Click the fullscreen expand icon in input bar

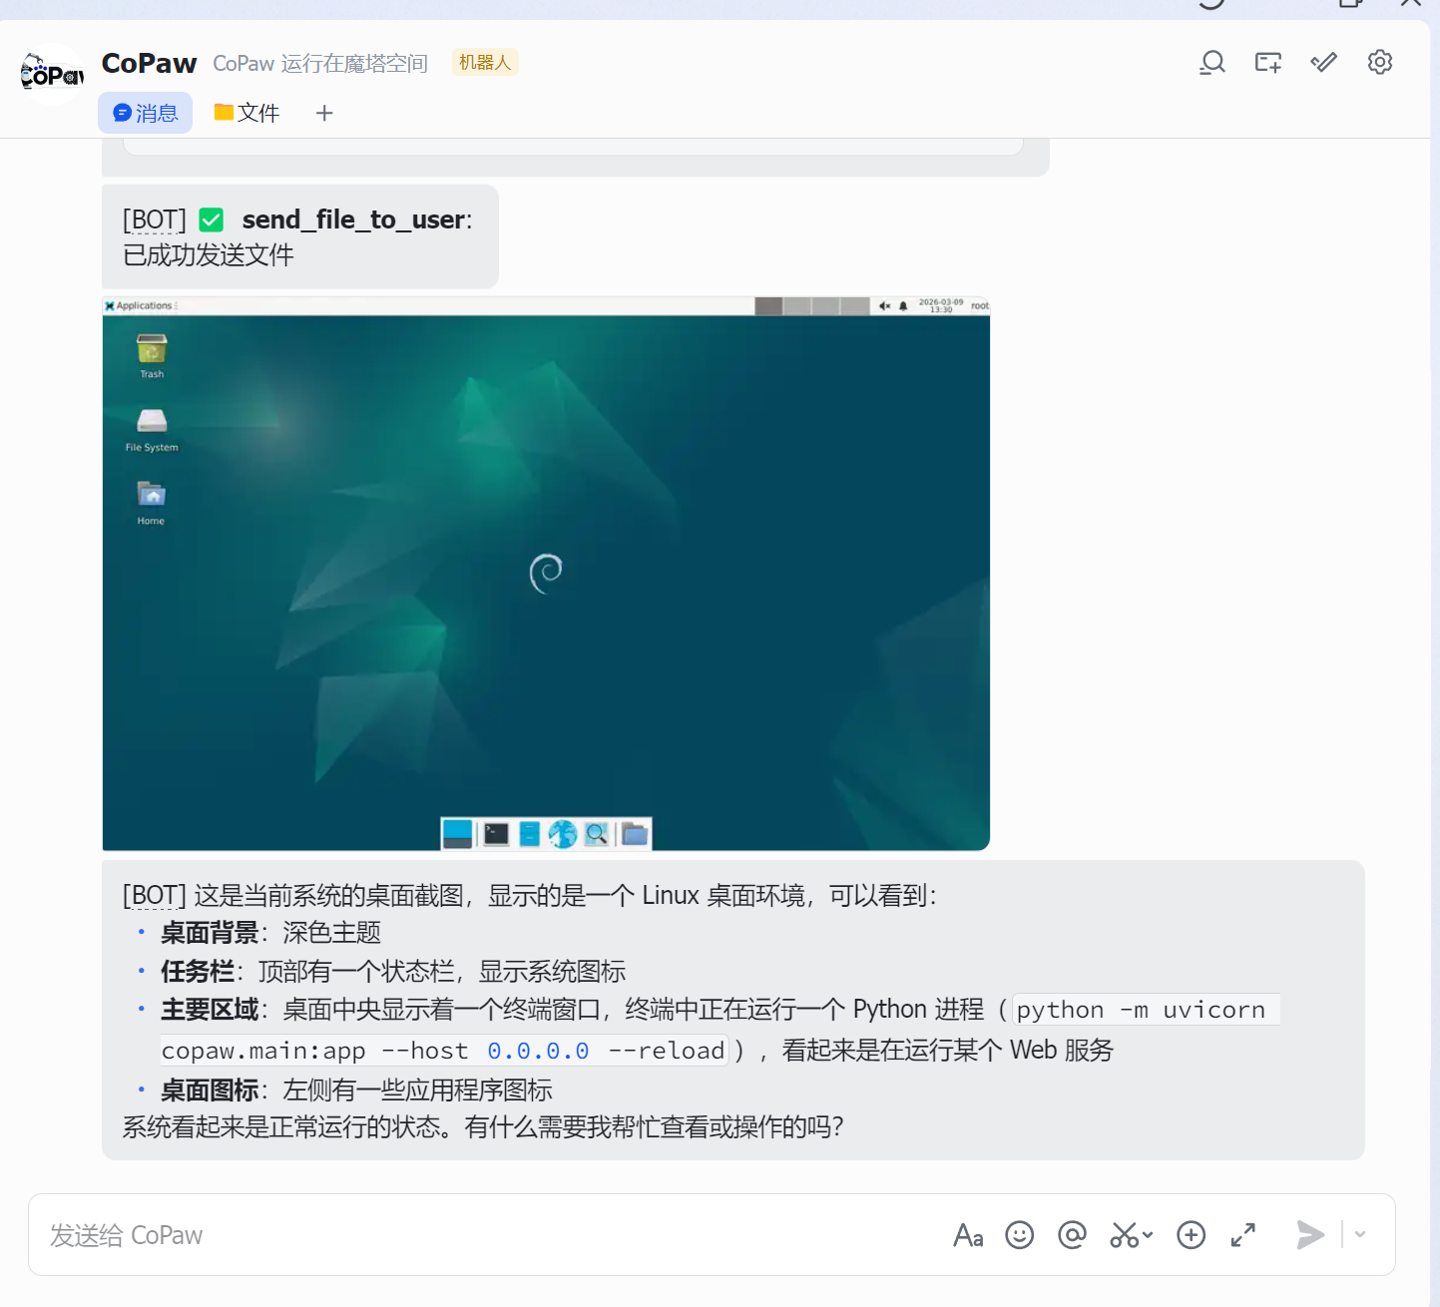pos(1242,1235)
